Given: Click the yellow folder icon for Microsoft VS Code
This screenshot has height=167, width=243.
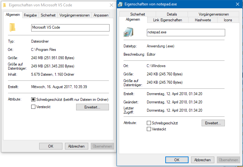Looking at the screenshot, I should pos(12,28).
